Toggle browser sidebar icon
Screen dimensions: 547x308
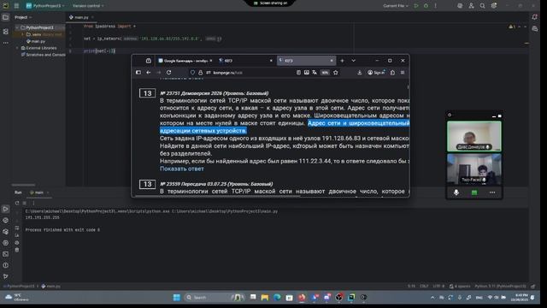click(x=138, y=73)
